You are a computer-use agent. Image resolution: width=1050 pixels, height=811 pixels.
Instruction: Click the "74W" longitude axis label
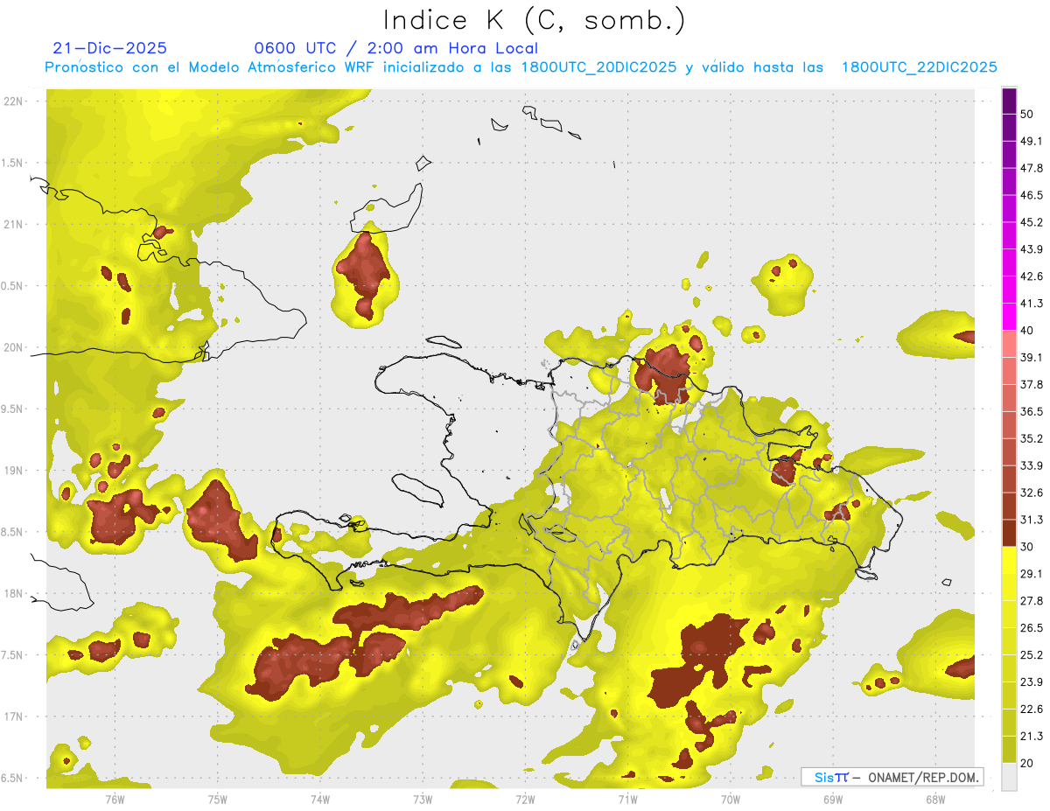320,800
